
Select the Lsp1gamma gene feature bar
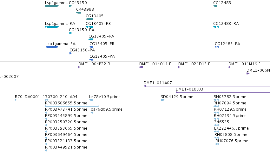(x=52, y=6)
